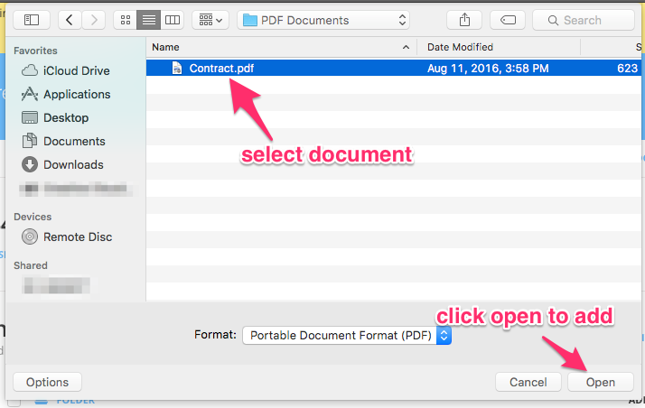The image size is (645, 408).
Task: Select iCloud Drive in sidebar
Action: coord(76,70)
